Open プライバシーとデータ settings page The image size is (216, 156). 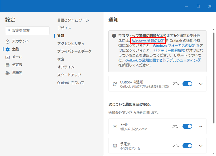pyautogui.click(x=75, y=51)
